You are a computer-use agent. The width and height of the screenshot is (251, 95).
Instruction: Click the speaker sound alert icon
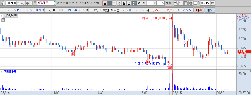coord(27,3)
